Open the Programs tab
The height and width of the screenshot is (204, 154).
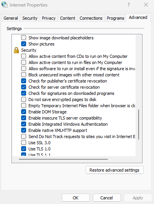click(115, 18)
